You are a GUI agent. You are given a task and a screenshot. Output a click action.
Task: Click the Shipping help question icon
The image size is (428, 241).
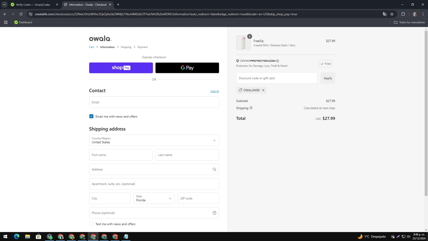coord(251,108)
